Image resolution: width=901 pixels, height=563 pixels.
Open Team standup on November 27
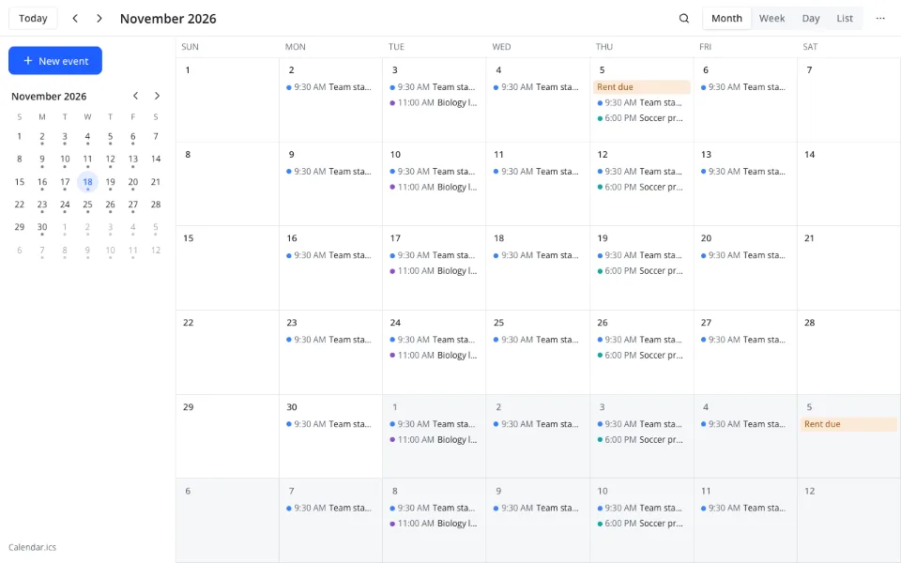744,340
